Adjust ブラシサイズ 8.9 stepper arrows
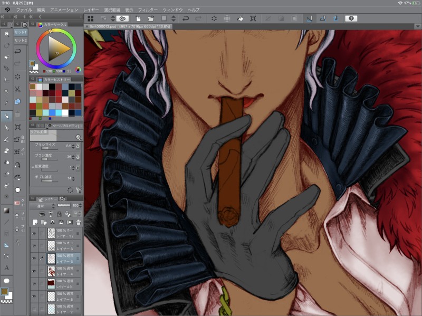The image size is (422, 316). [x=73, y=146]
